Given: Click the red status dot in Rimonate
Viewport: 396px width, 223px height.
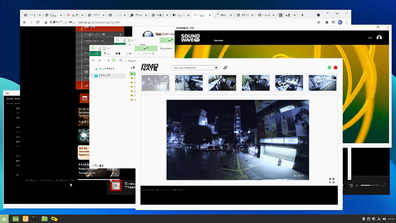Looking at the screenshot, I should 336,68.
